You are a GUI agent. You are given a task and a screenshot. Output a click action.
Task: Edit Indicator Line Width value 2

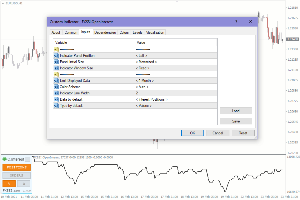click(176, 93)
